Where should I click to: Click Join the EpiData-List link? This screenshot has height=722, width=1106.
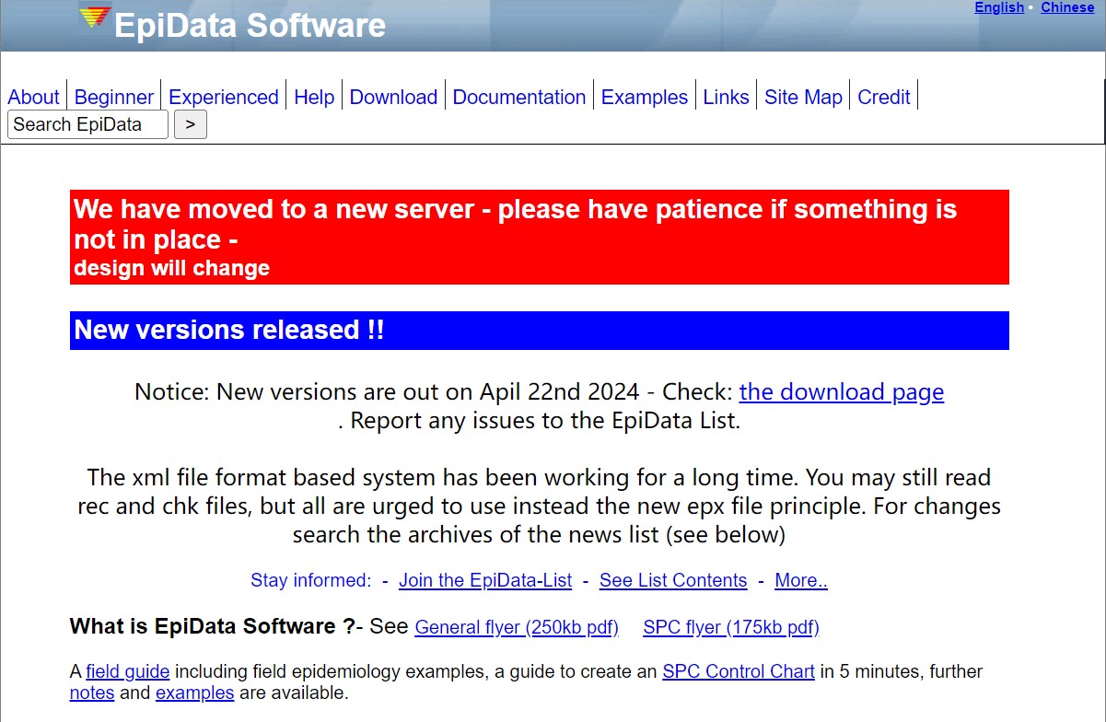[x=485, y=581]
